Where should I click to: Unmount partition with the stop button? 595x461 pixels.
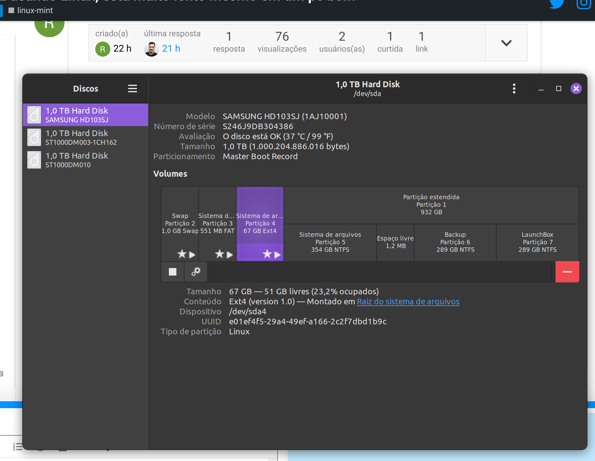coord(173,271)
